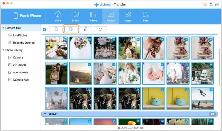Uncheck the wedding arch aisle photo checkbox
The image size is (222, 131).
[65, 90]
